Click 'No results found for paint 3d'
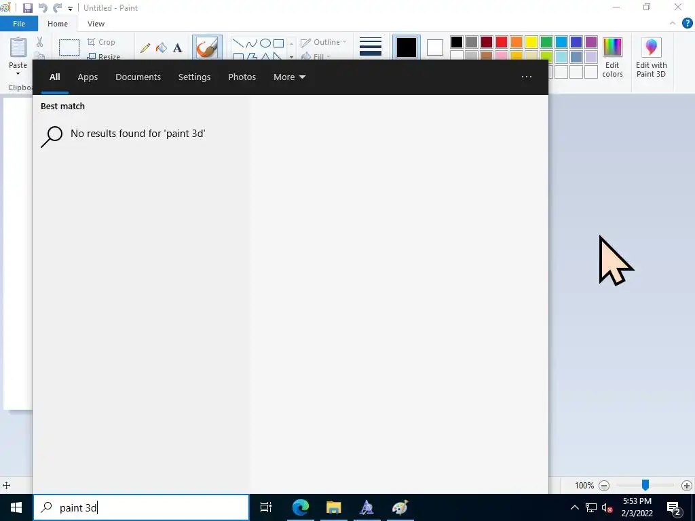Image resolution: width=695 pixels, height=521 pixels. (138, 134)
